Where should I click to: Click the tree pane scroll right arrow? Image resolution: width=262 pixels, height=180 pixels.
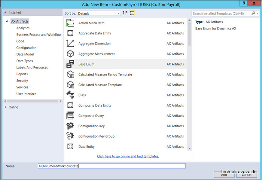[61, 101]
